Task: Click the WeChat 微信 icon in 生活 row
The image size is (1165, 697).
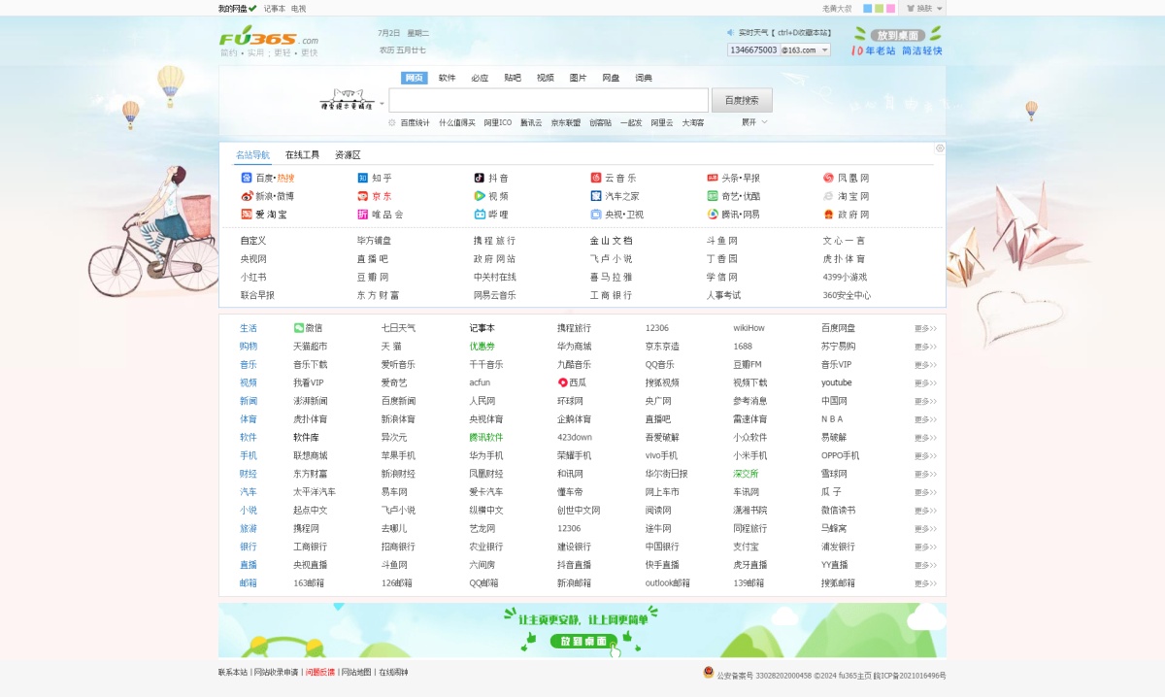Action: 299,328
